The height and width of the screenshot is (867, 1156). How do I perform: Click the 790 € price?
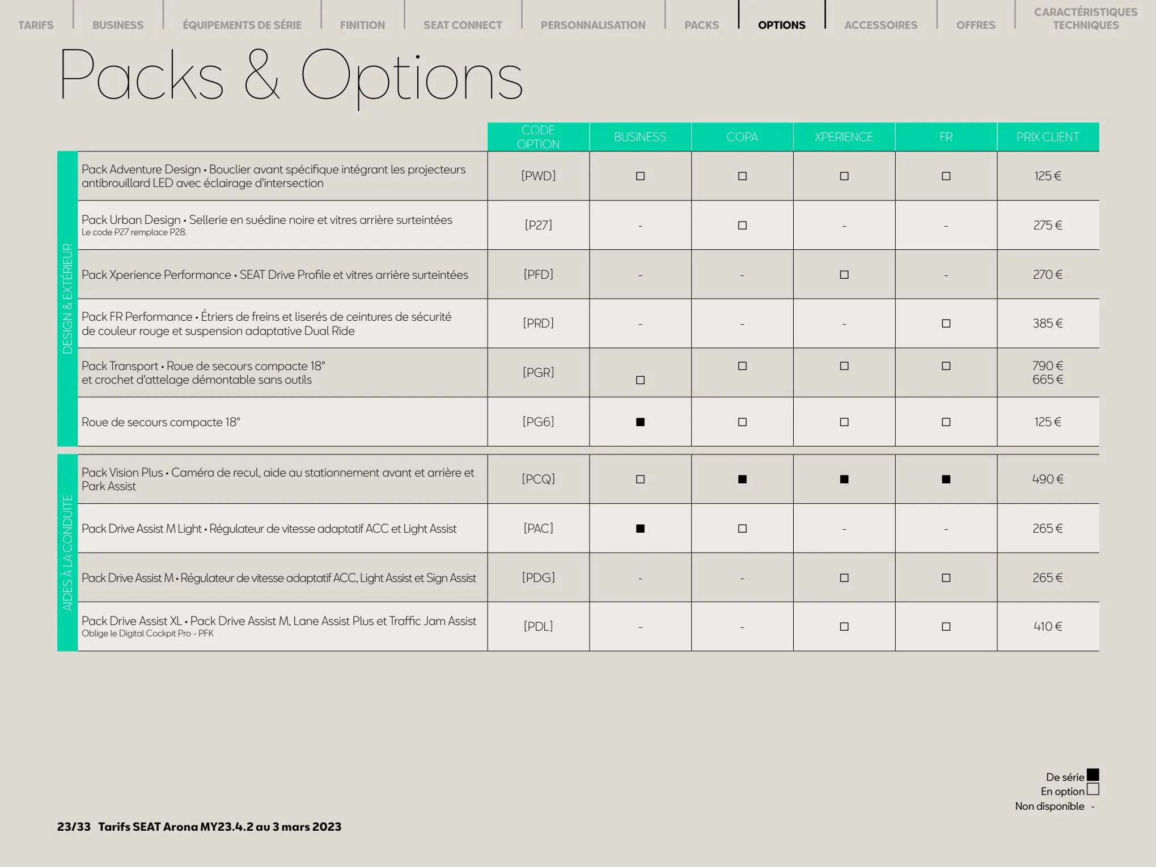pyautogui.click(x=1048, y=365)
